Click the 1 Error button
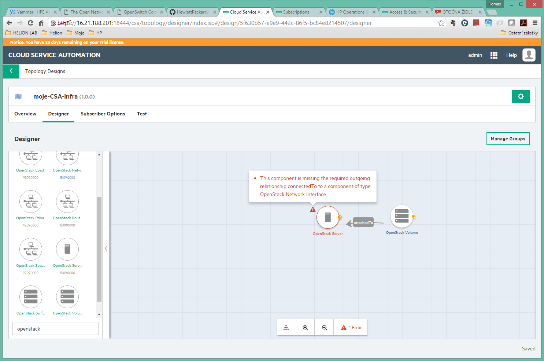This screenshot has width=544, height=361. 351,328
